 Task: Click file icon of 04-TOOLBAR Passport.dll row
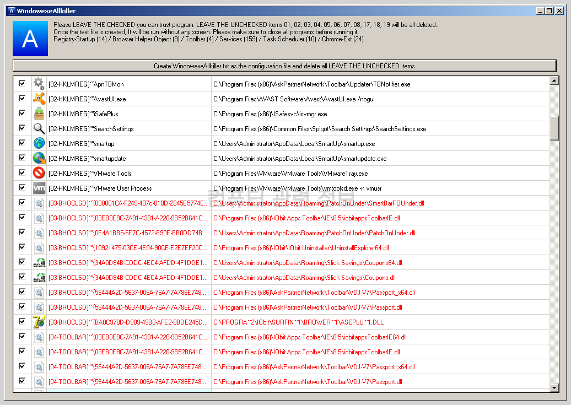(39, 382)
